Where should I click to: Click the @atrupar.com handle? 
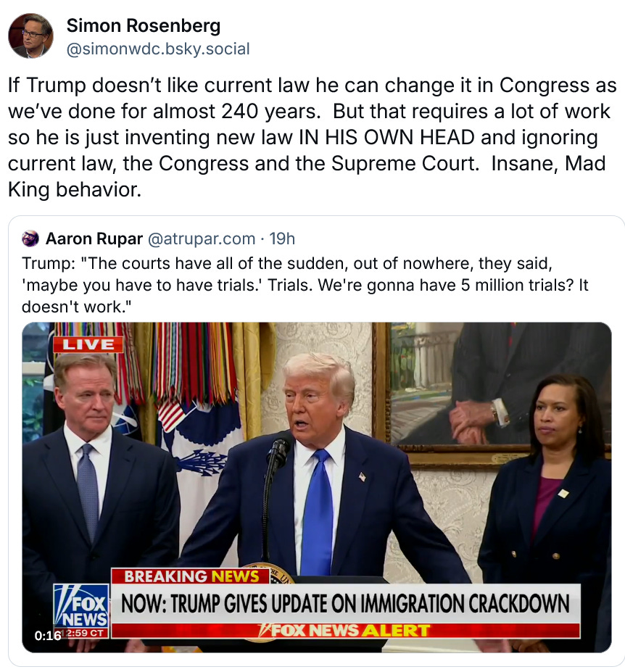[x=202, y=238]
